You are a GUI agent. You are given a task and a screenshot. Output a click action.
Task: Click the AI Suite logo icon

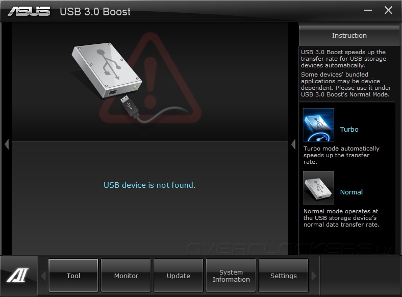(18, 276)
